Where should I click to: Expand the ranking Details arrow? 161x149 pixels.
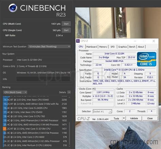pyautogui.click(x=69, y=92)
